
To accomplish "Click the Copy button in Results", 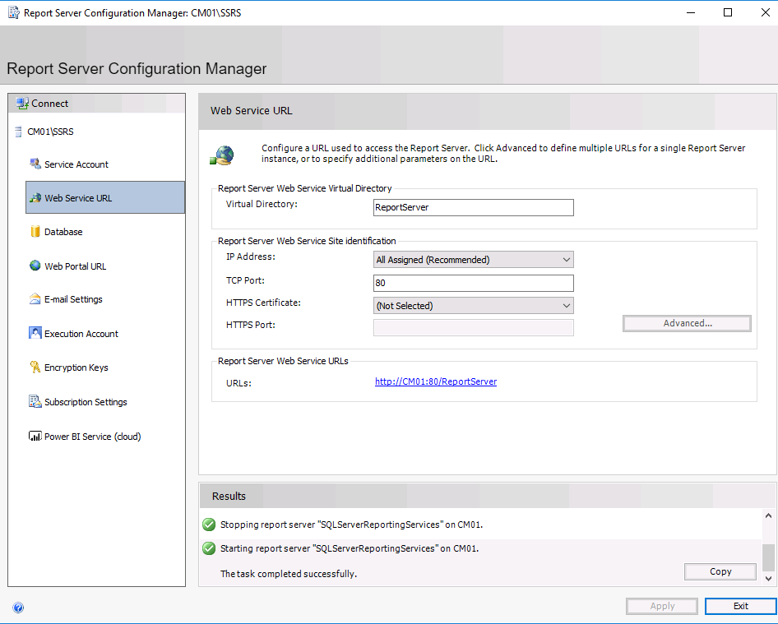I will (x=720, y=571).
